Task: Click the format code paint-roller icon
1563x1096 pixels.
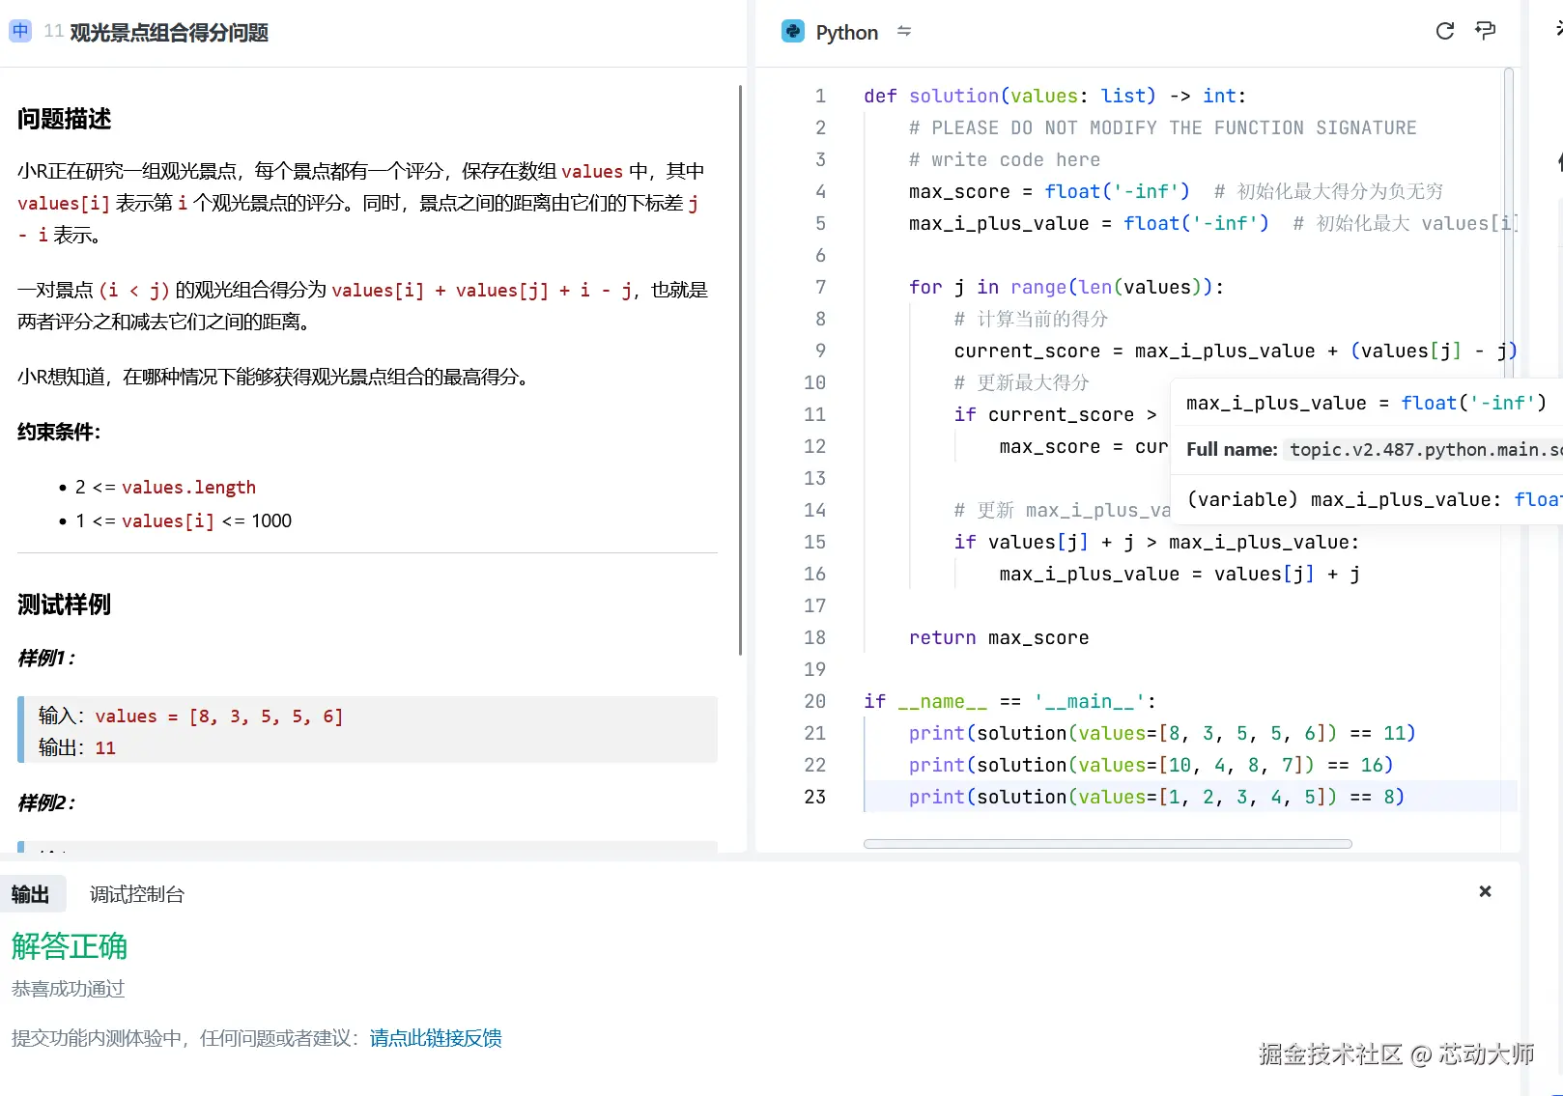Action: (x=1486, y=31)
